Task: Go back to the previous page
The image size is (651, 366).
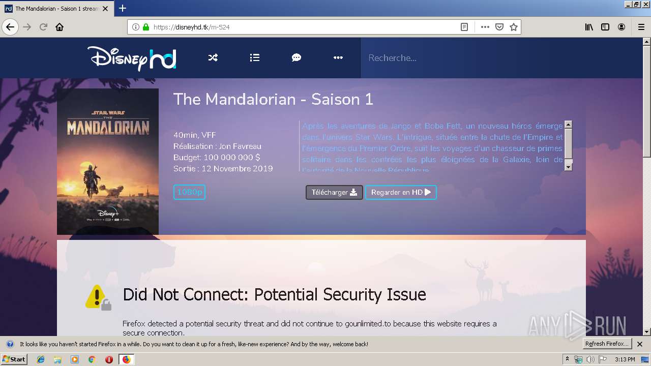Action: tap(10, 27)
